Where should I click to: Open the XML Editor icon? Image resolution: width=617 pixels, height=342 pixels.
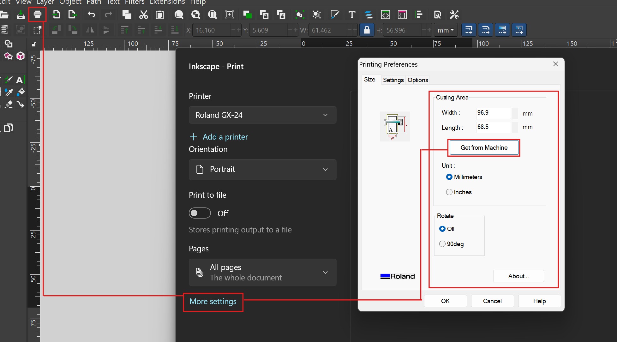coord(386,15)
